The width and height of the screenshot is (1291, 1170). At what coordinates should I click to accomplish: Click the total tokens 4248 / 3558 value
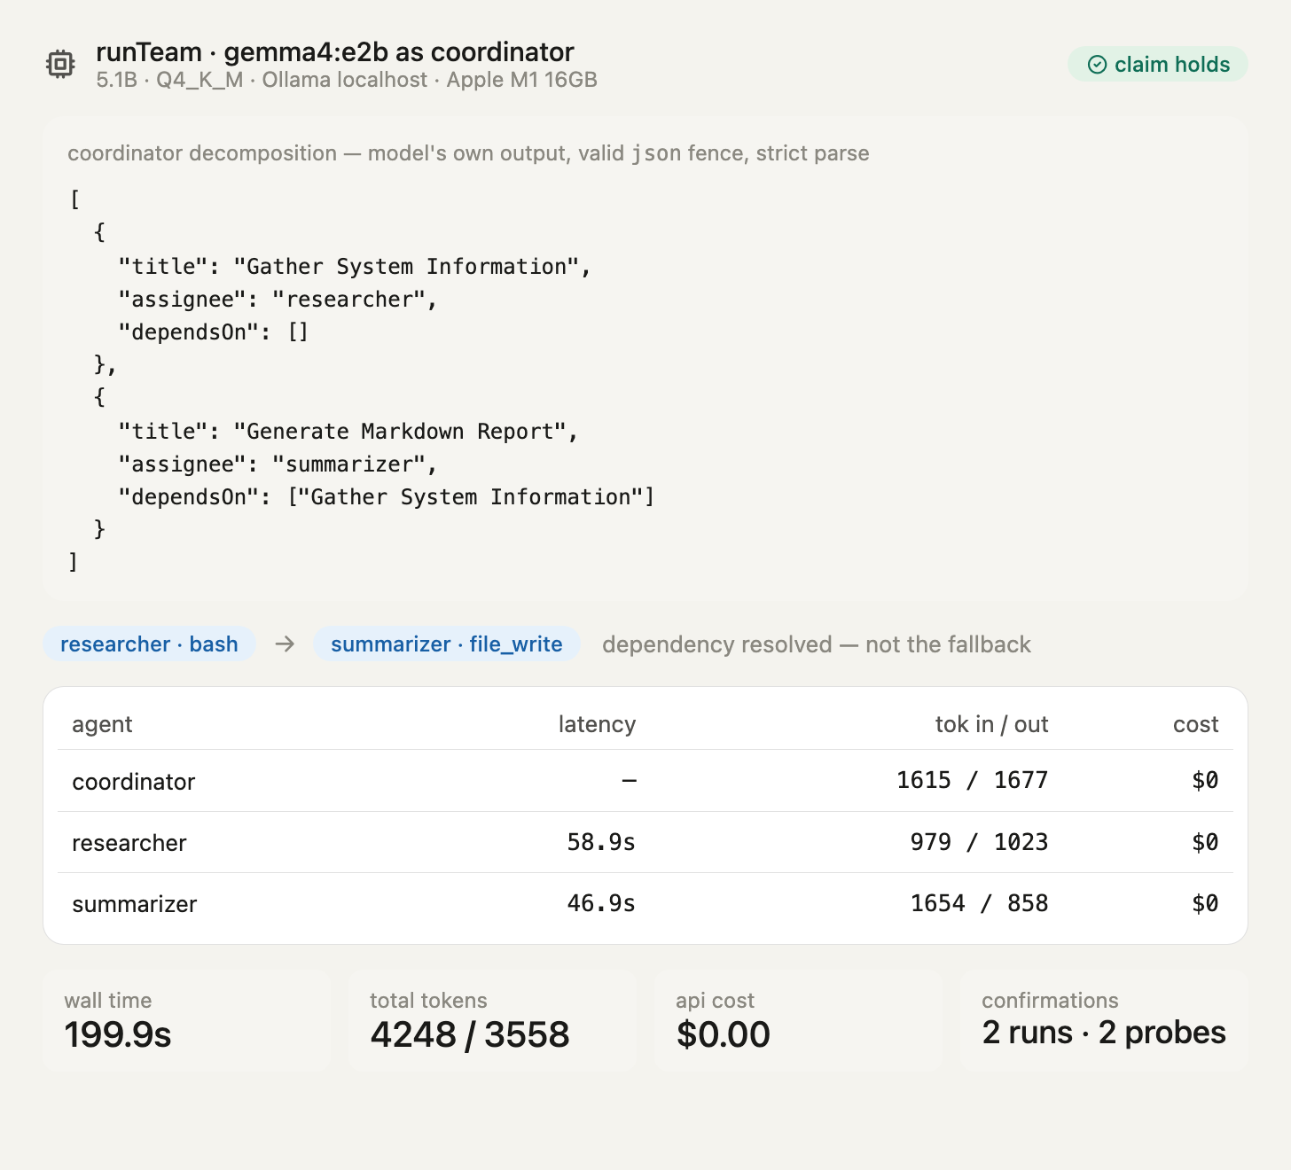point(470,1034)
